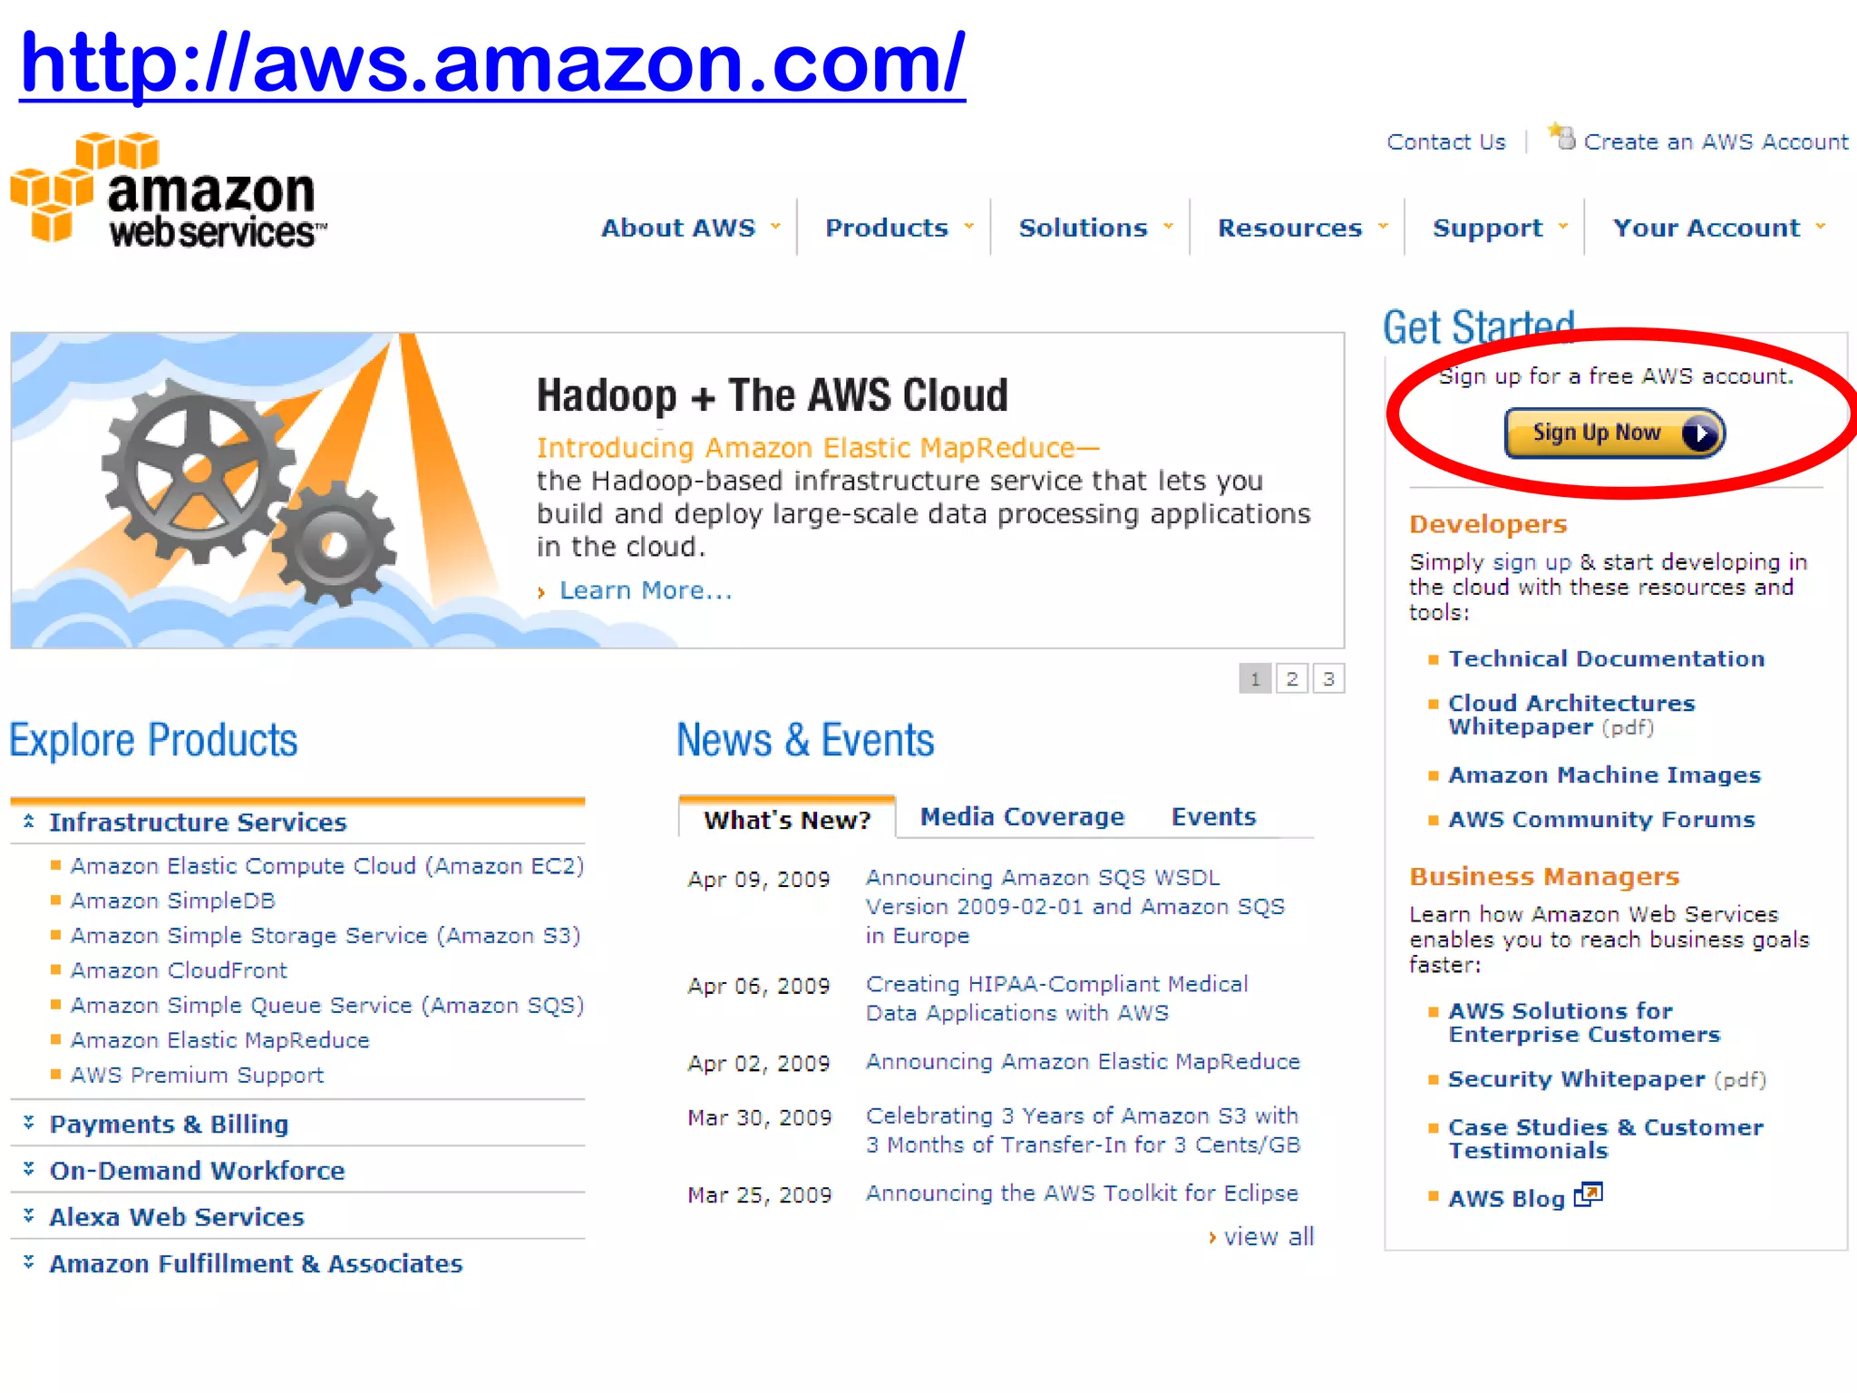Viewport: 1857px width, 1393px height.
Task: Expand the Payments & Billing section
Action: point(169,1124)
